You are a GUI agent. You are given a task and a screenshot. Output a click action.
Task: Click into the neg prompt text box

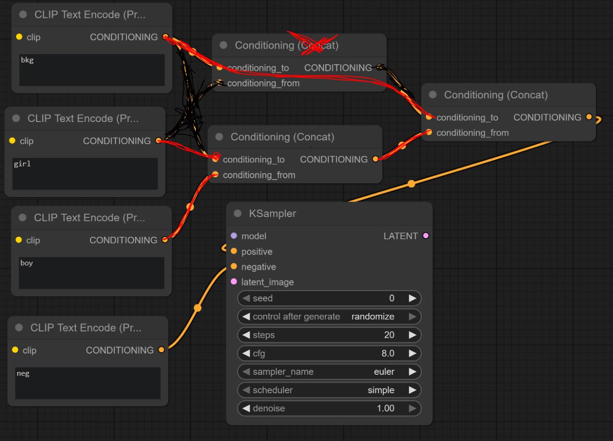tap(88, 383)
